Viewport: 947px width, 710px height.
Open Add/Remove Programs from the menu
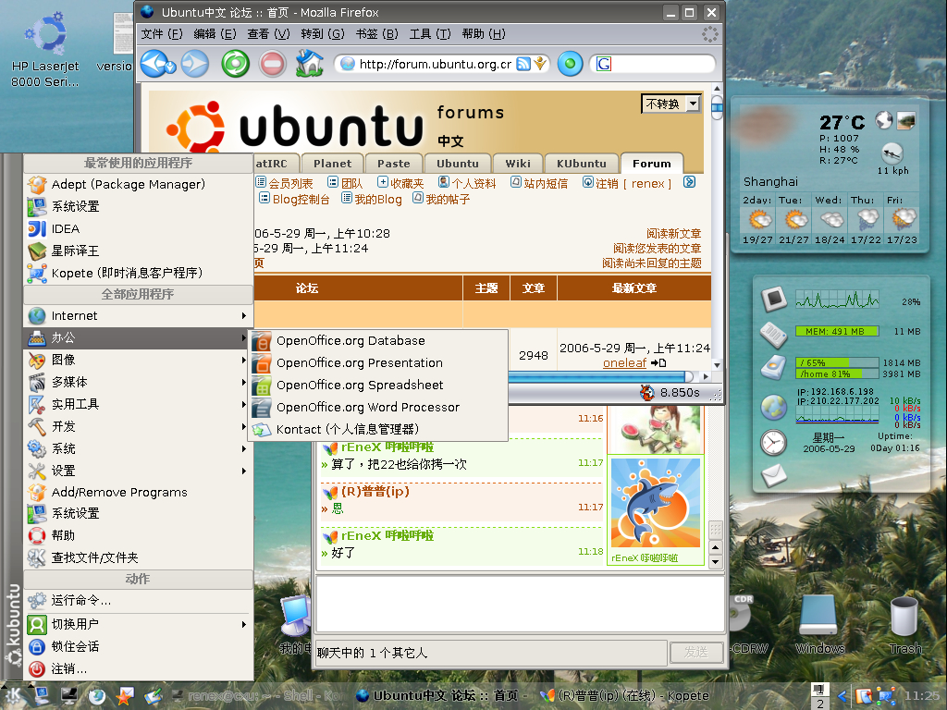coord(138,493)
